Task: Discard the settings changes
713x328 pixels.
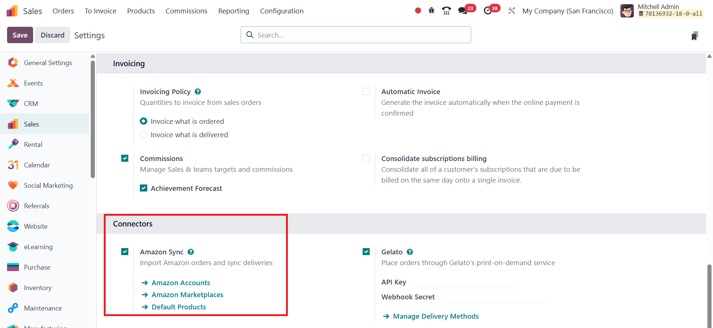Action: point(52,35)
